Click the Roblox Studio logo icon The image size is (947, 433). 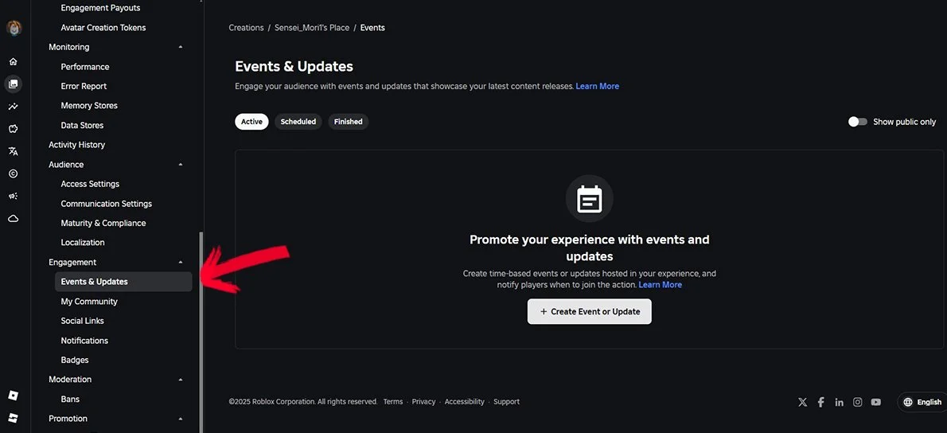point(14,418)
